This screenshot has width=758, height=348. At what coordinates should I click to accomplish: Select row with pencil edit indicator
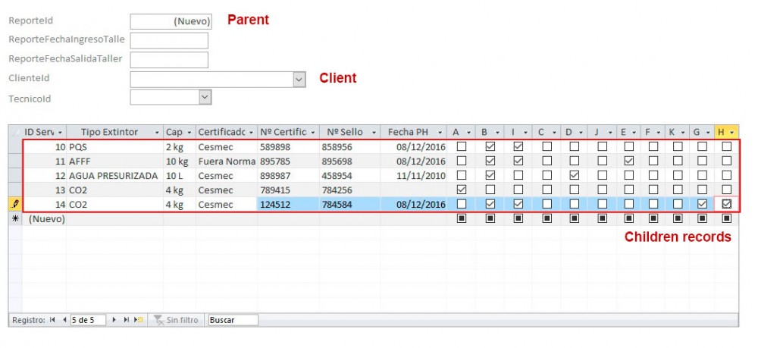click(x=15, y=204)
